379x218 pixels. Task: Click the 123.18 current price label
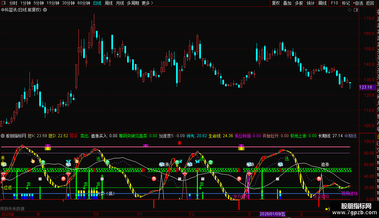point(366,87)
